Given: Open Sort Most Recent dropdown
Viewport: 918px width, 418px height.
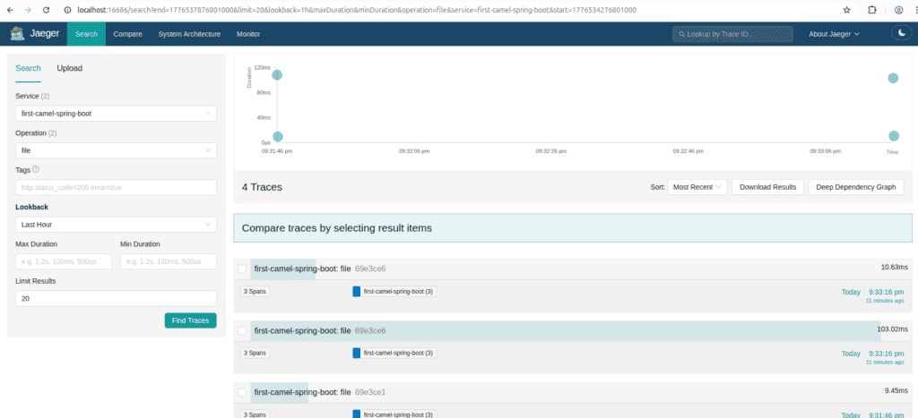Looking at the screenshot, I should (x=697, y=187).
